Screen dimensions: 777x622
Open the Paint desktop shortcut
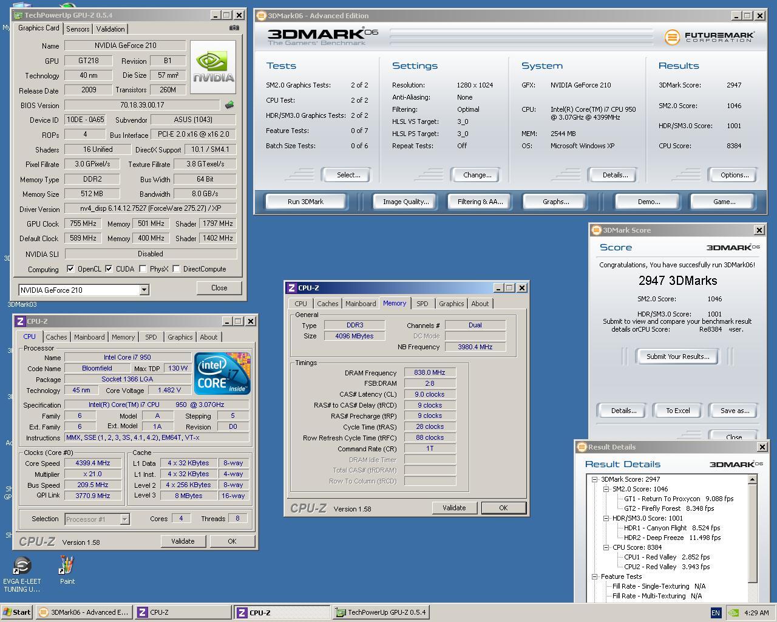67,571
